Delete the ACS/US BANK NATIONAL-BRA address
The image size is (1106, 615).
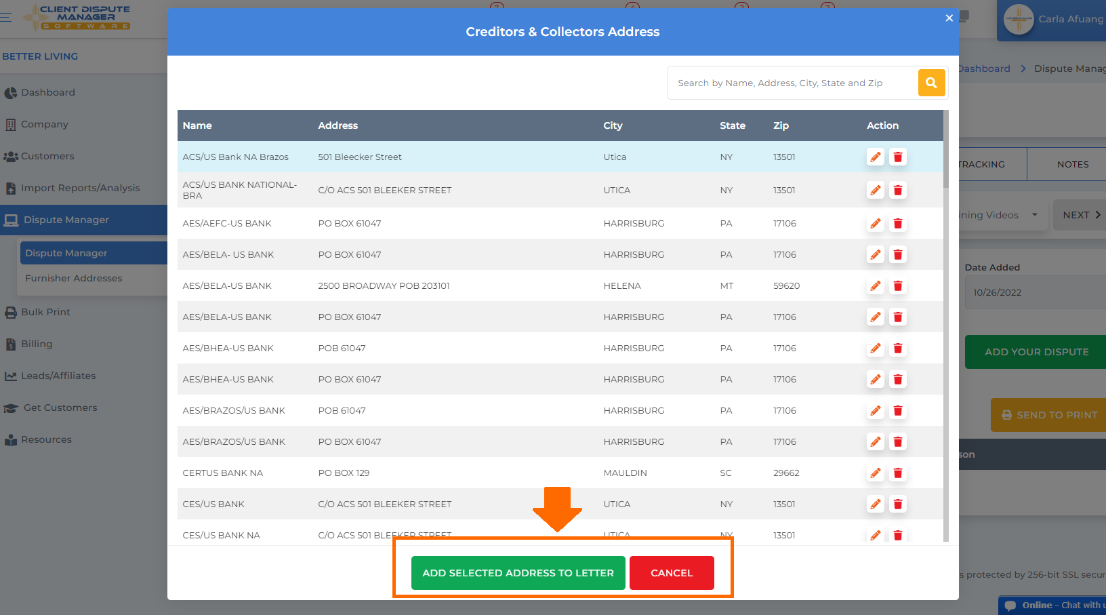898,190
